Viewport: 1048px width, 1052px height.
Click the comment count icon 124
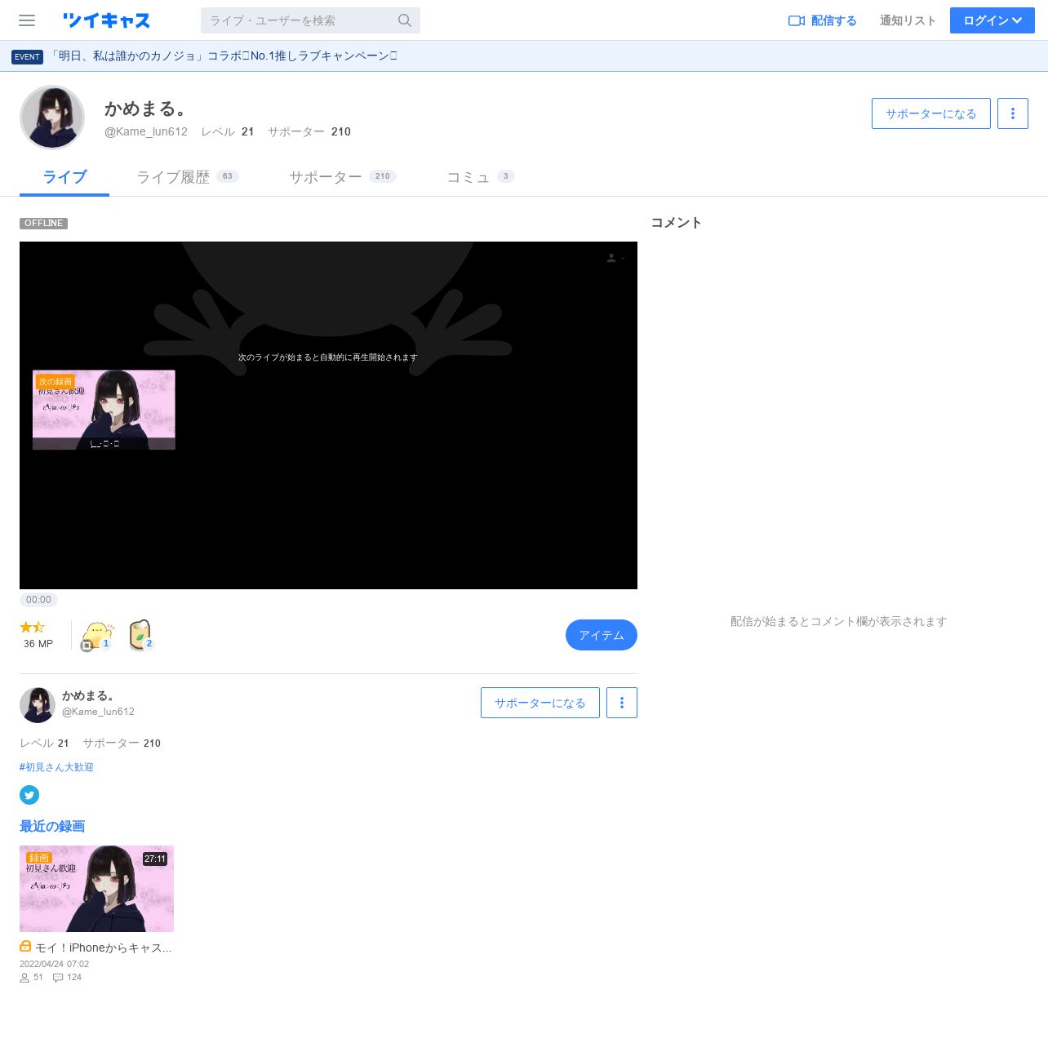pyautogui.click(x=58, y=978)
